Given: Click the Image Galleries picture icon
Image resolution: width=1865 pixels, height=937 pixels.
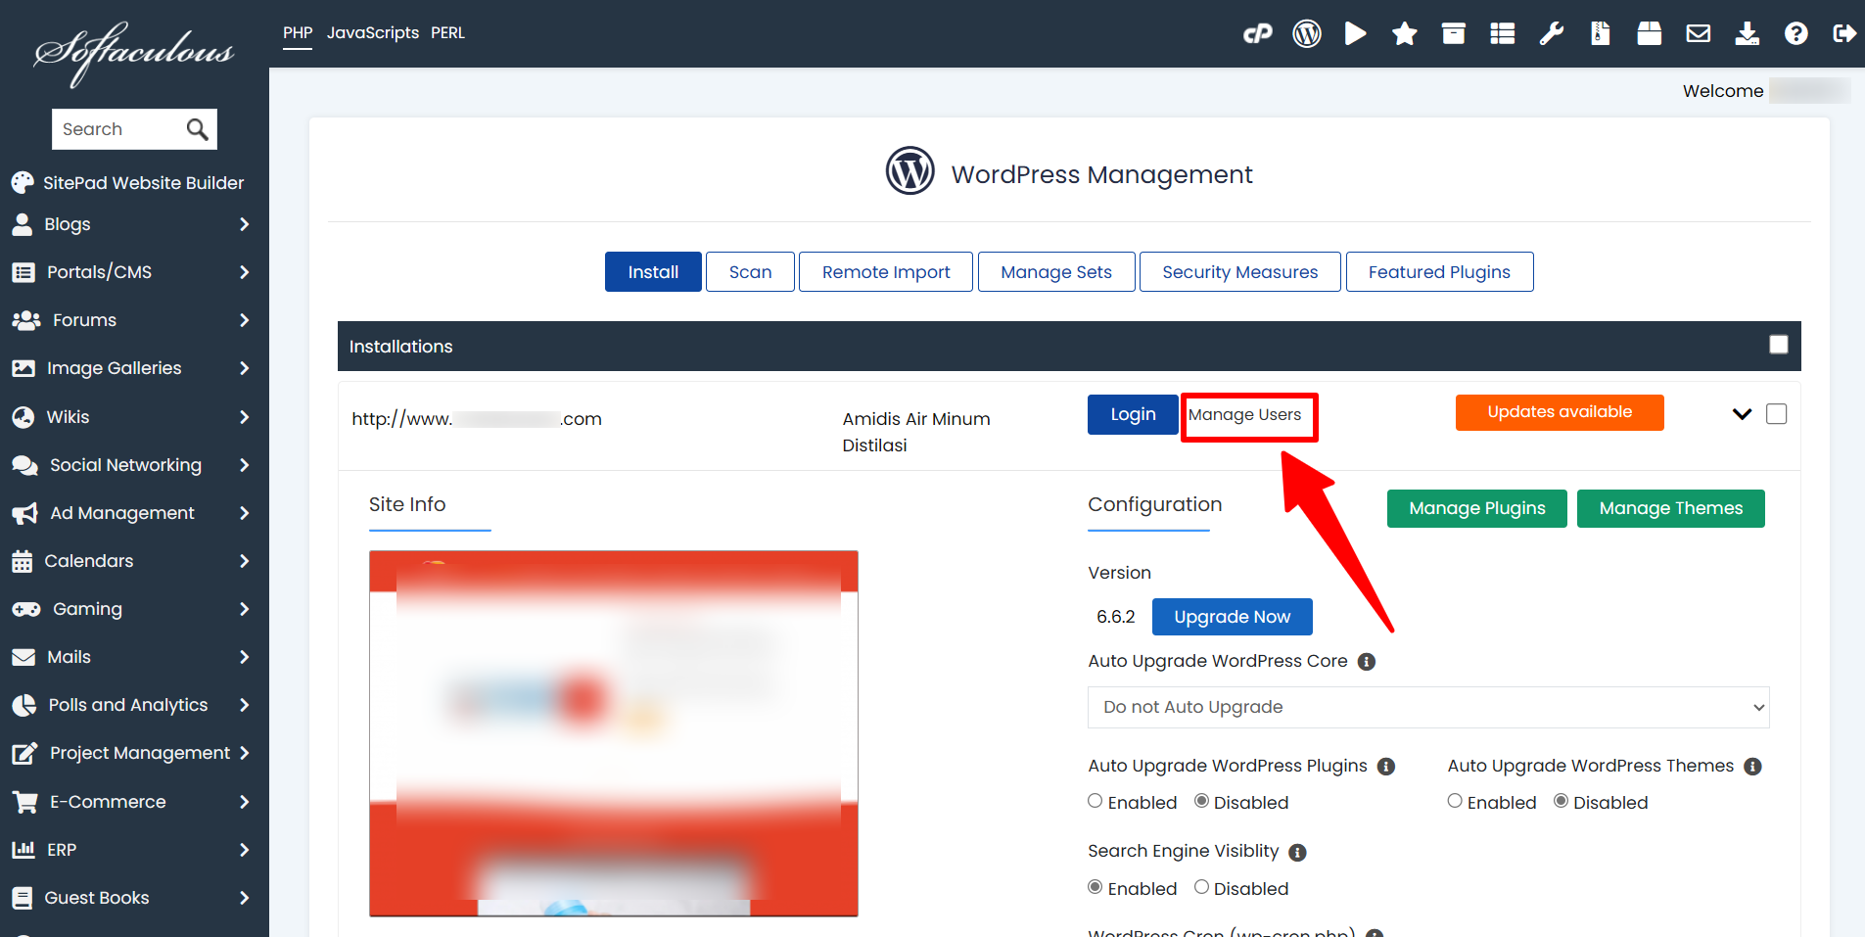Looking at the screenshot, I should click(x=23, y=368).
